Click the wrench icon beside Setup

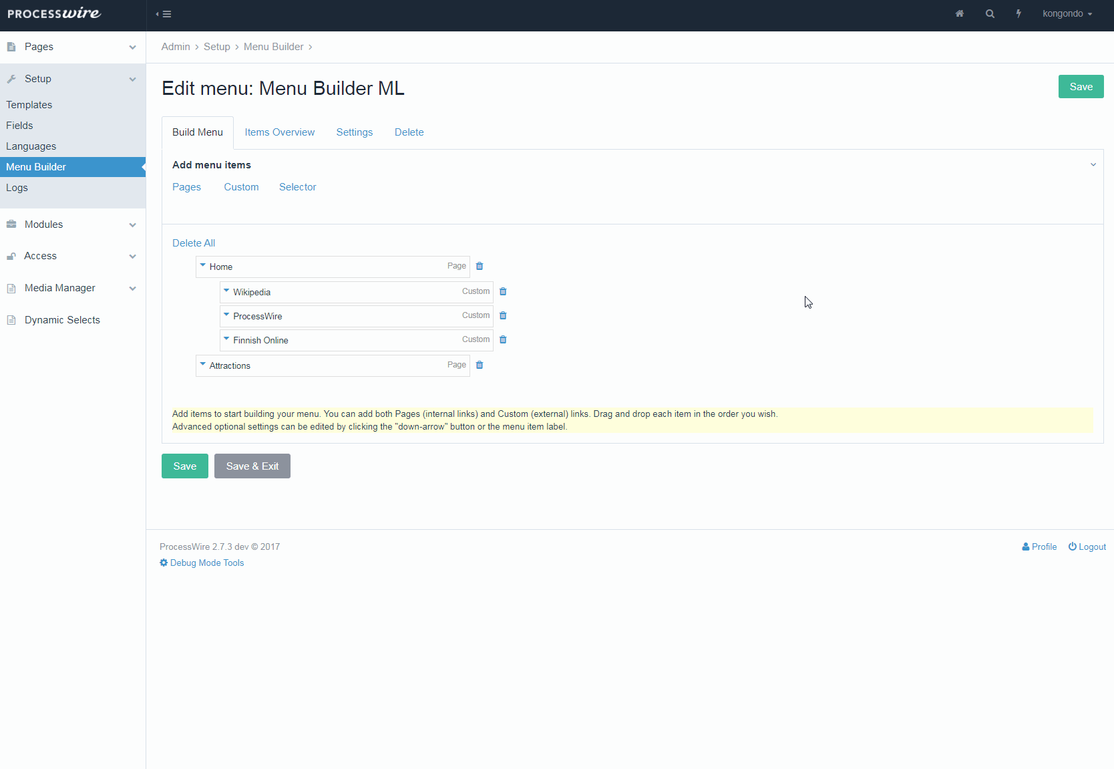[x=11, y=78]
